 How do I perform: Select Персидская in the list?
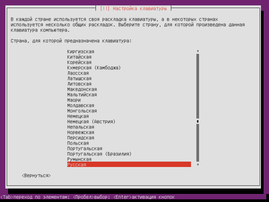coord(81,138)
